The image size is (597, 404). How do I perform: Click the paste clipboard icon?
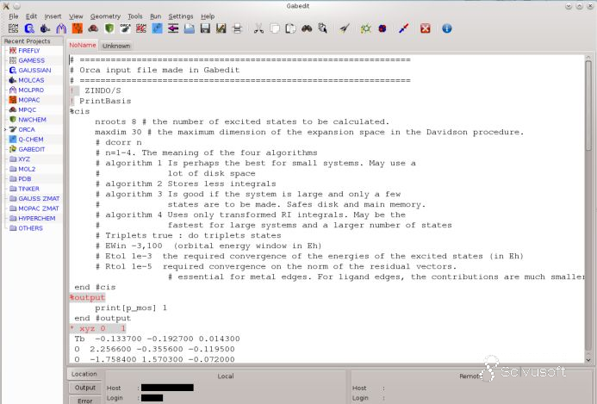290,28
